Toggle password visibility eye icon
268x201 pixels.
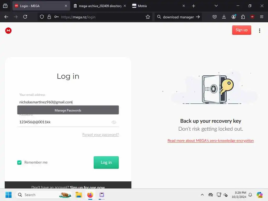click(x=114, y=122)
